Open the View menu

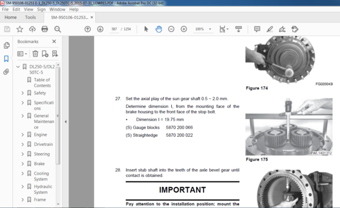(x=28, y=9)
